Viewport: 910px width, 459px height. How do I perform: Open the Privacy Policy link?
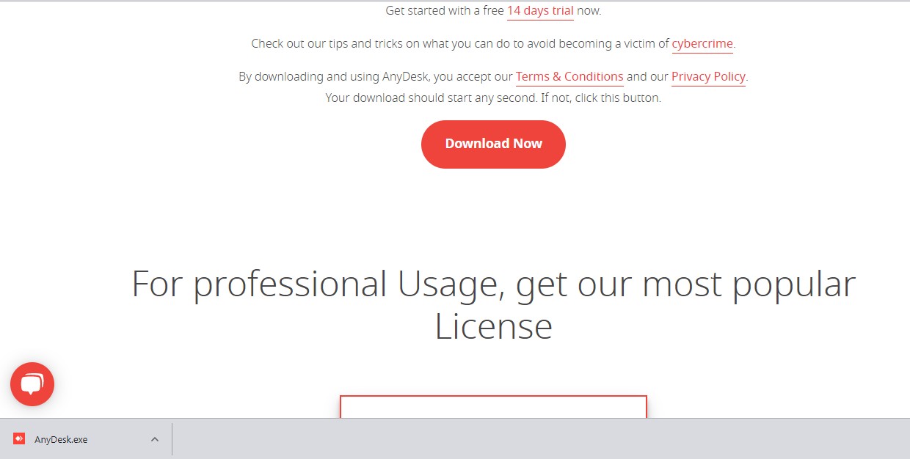[x=708, y=77]
